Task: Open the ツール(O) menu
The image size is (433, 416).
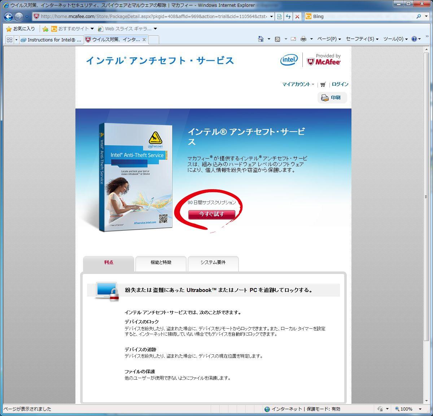Action: (395, 39)
